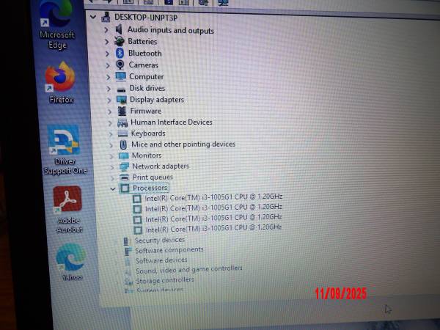
Task: Open Firefox desktop shortcut
Action: [x=60, y=78]
